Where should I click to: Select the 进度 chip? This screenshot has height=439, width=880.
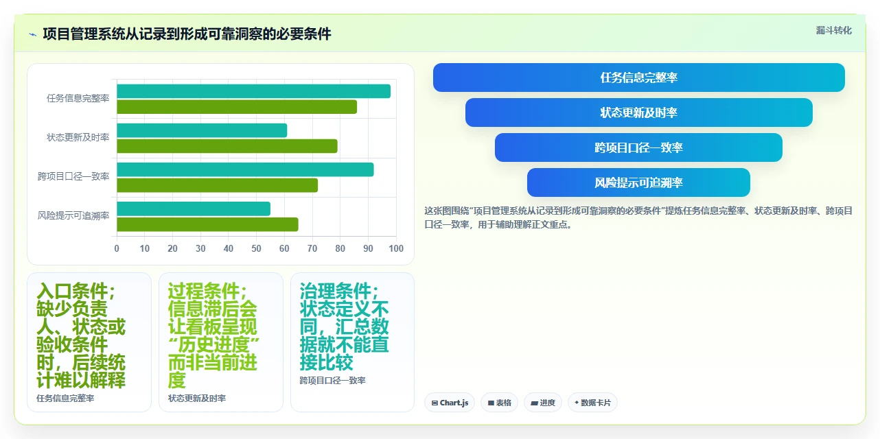coord(543,403)
